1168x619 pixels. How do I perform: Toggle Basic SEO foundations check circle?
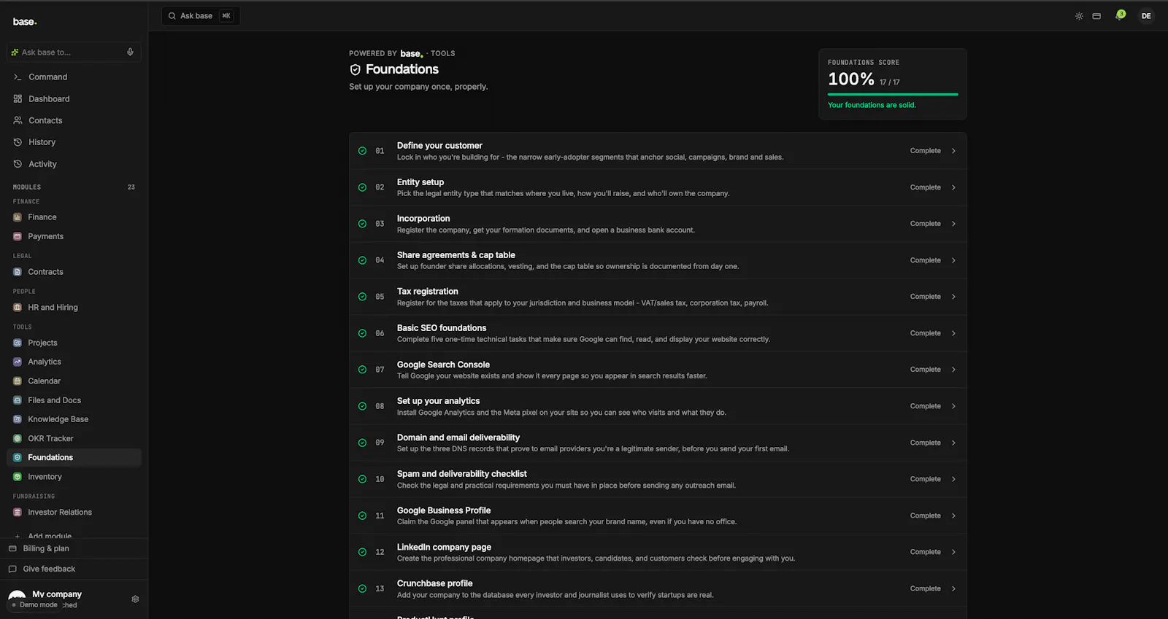point(362,333)
